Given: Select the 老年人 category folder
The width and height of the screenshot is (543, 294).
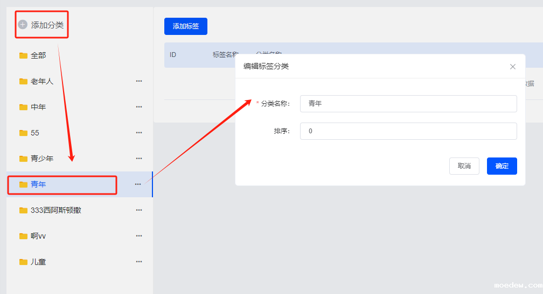Looking at the screenshot, I should pos(41,81).
